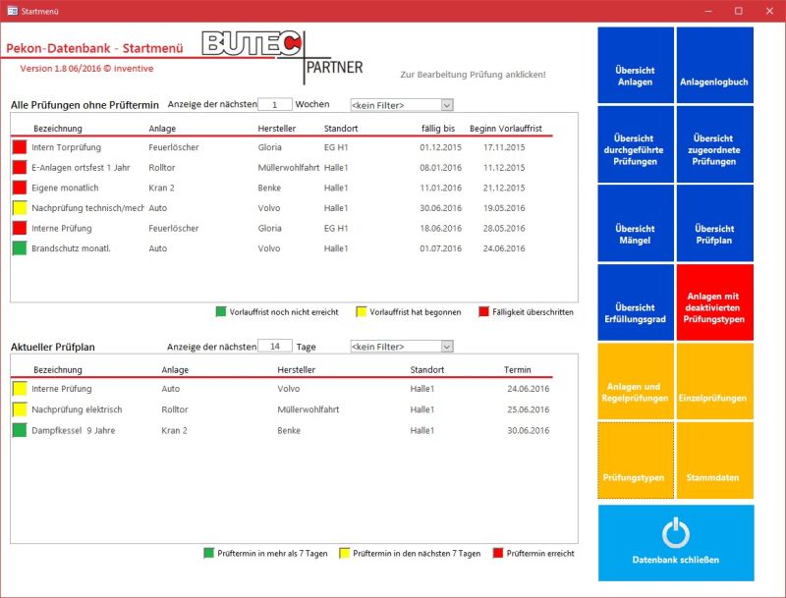Click red square of Interne Prüfung Feuerlöscher row
The image size is (786, 598).
tap(20, 228)
